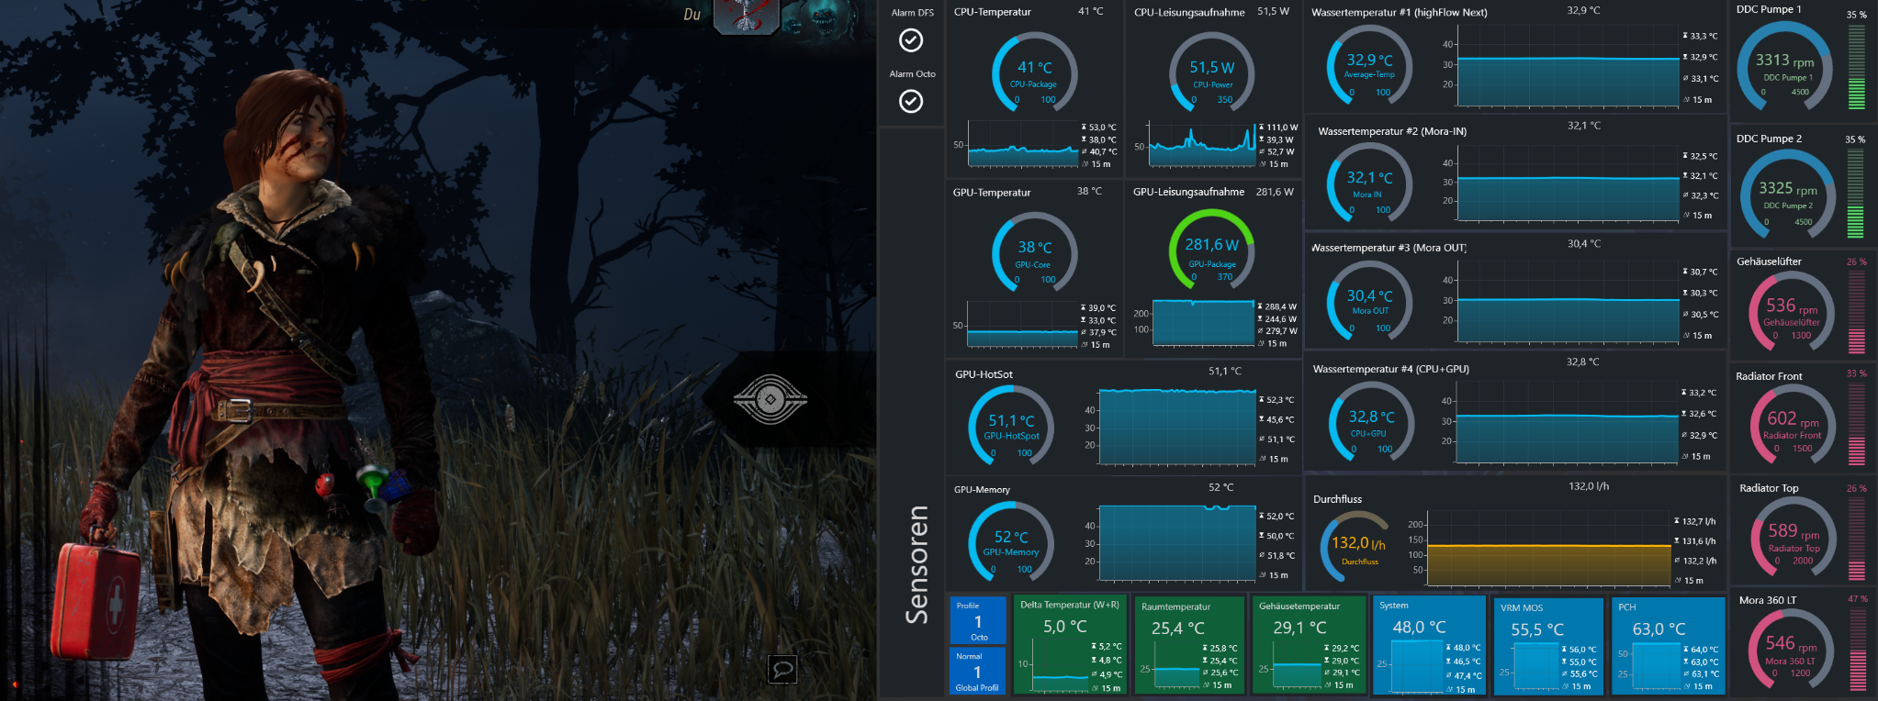Click the 'Du' player label
Viewport: 1878px width, 701px height.
tap(692, 15)
